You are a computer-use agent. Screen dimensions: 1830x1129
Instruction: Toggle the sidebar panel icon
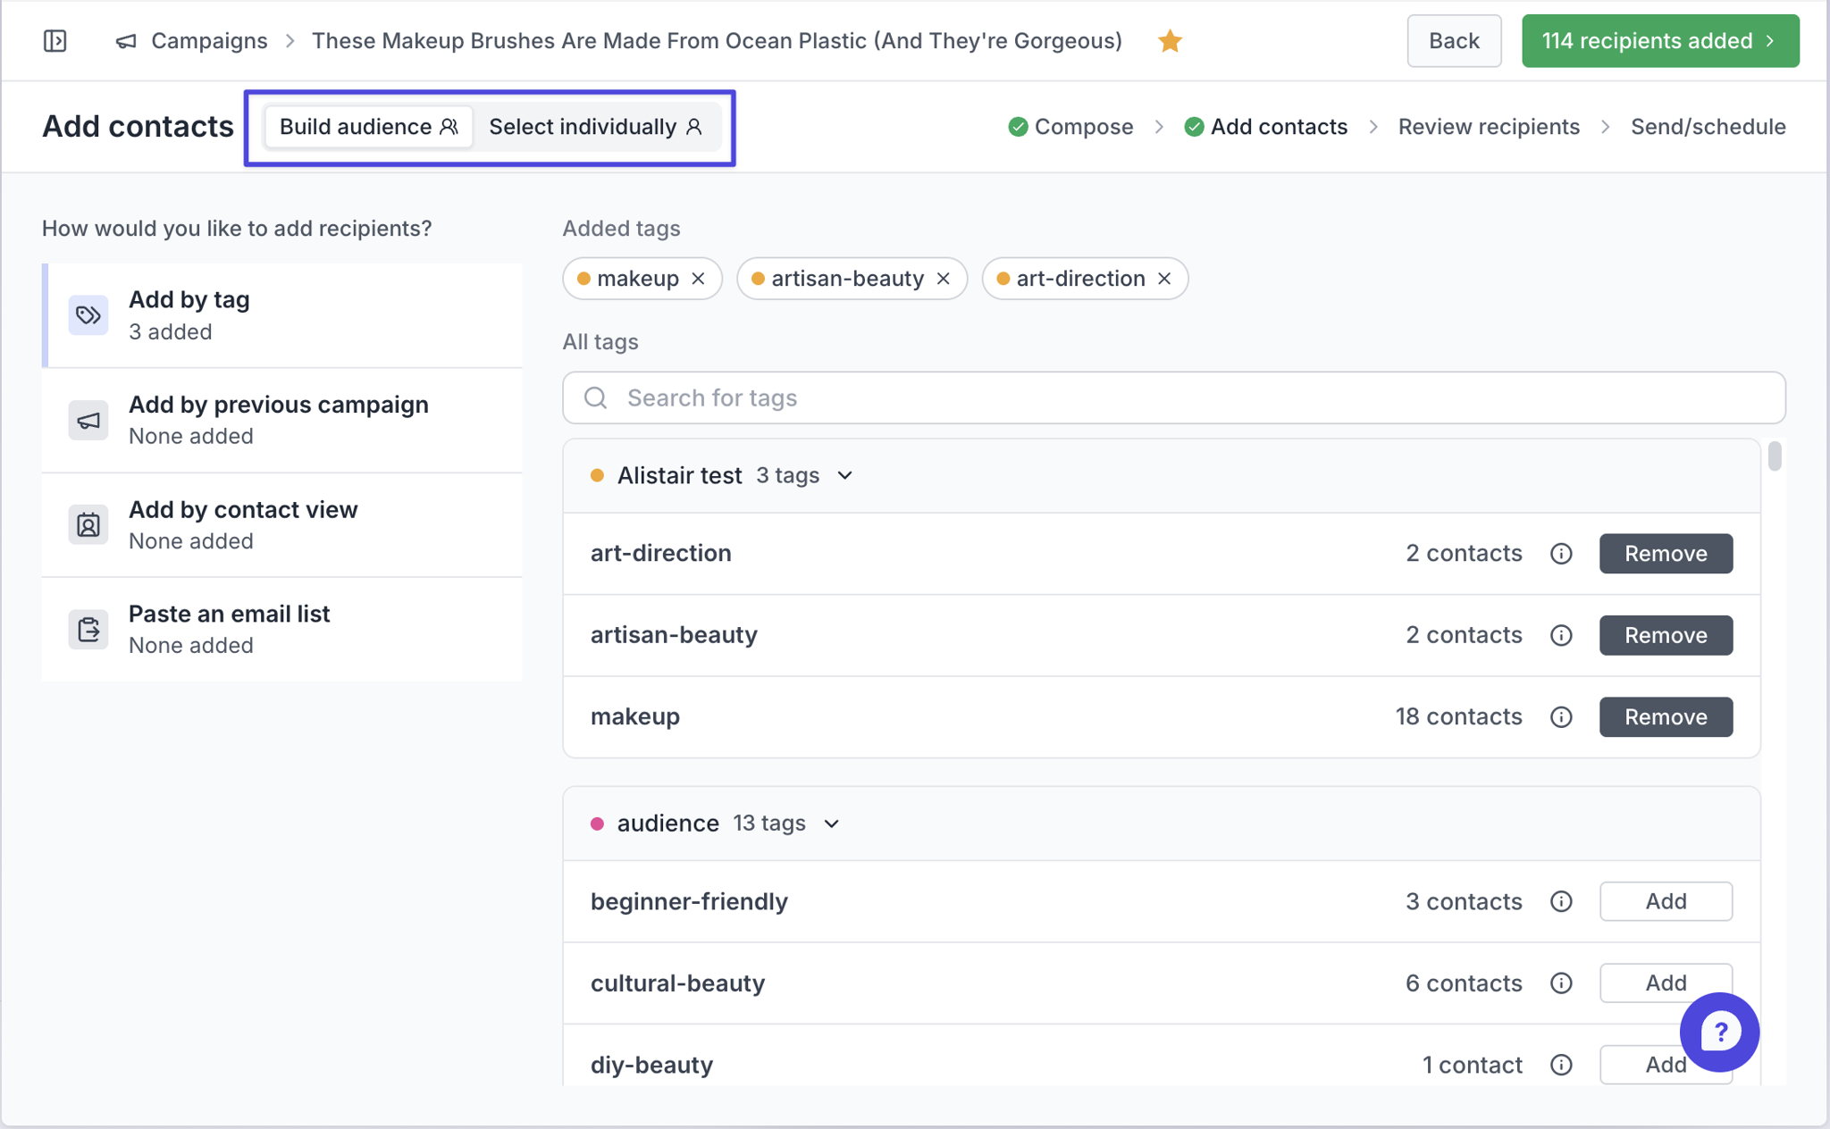pos(55,41)
